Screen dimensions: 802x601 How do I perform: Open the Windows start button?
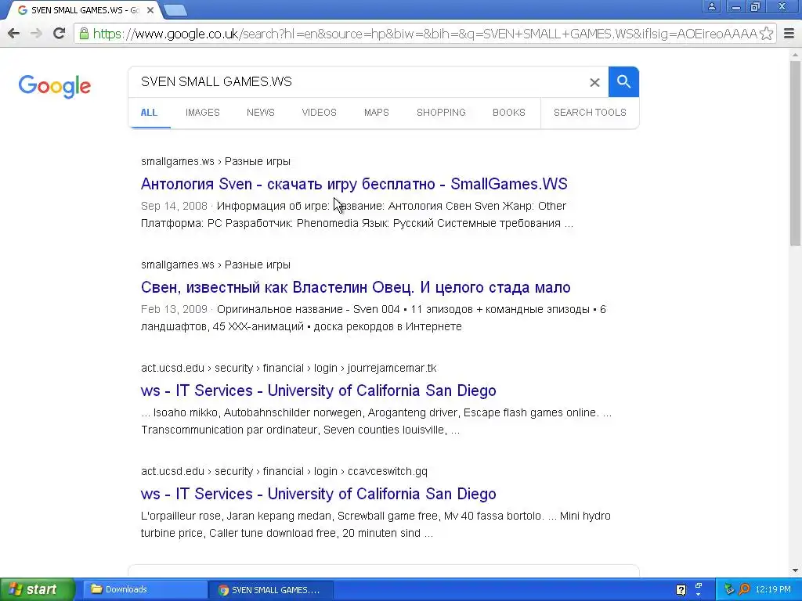tap(37, 590)
